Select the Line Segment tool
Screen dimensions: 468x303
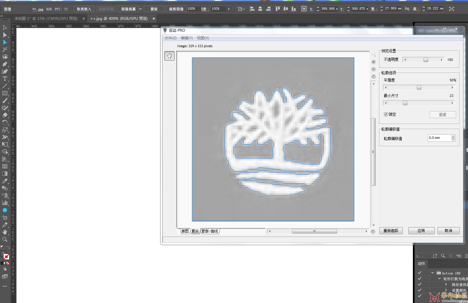coord(5,86)
